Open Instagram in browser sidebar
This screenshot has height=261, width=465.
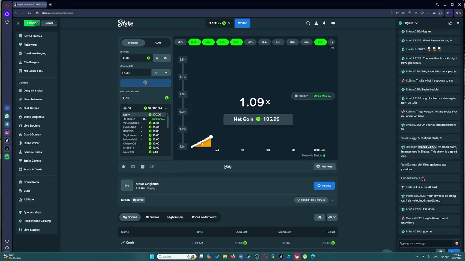(x=7, y=133)
